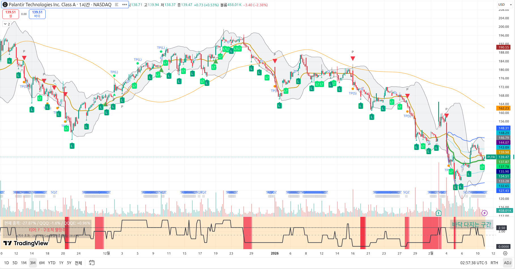Click the 2026 label on time axis
Image resolution: width=515 pixels, height=269 pixels.
[274, 253]
